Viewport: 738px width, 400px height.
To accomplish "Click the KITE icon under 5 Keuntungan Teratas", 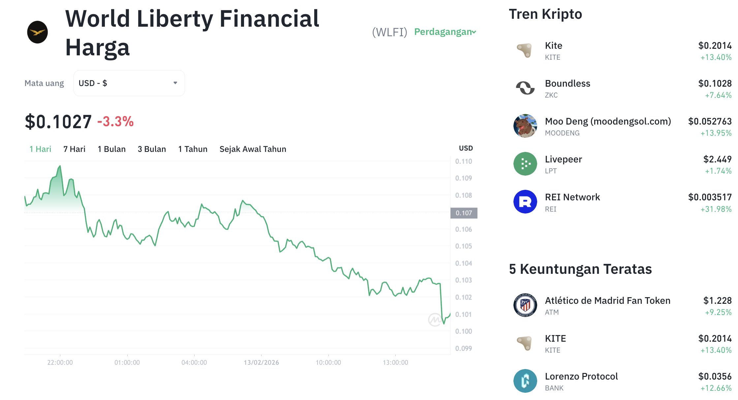I will [524, 343].
